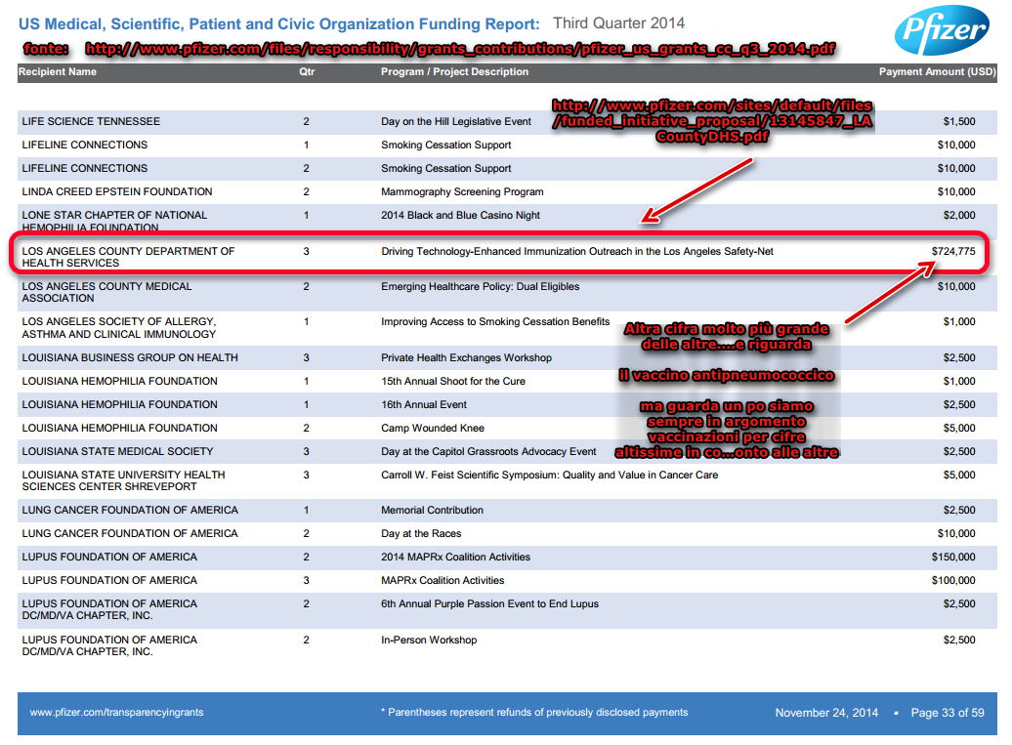Click the 16th Annual Event description
The height and width of the screenshot is (745, 1012).
(x=423, y=404)
